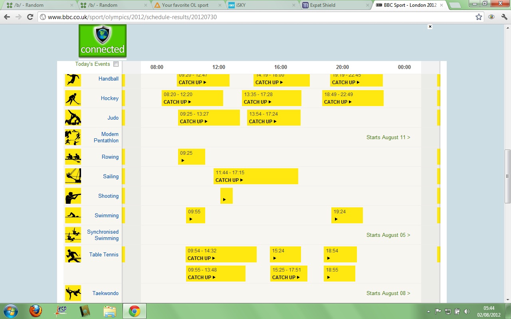Tick the Today's Events checkbox

point(116,64)
